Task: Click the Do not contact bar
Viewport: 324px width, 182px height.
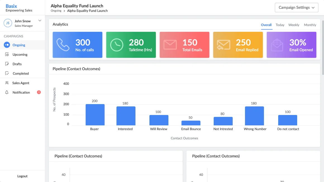Action: (288, 120)
